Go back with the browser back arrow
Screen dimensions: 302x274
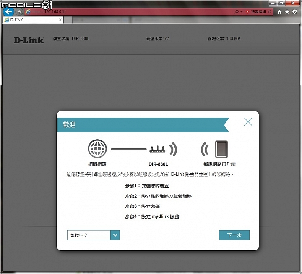(x=8, y=12)
